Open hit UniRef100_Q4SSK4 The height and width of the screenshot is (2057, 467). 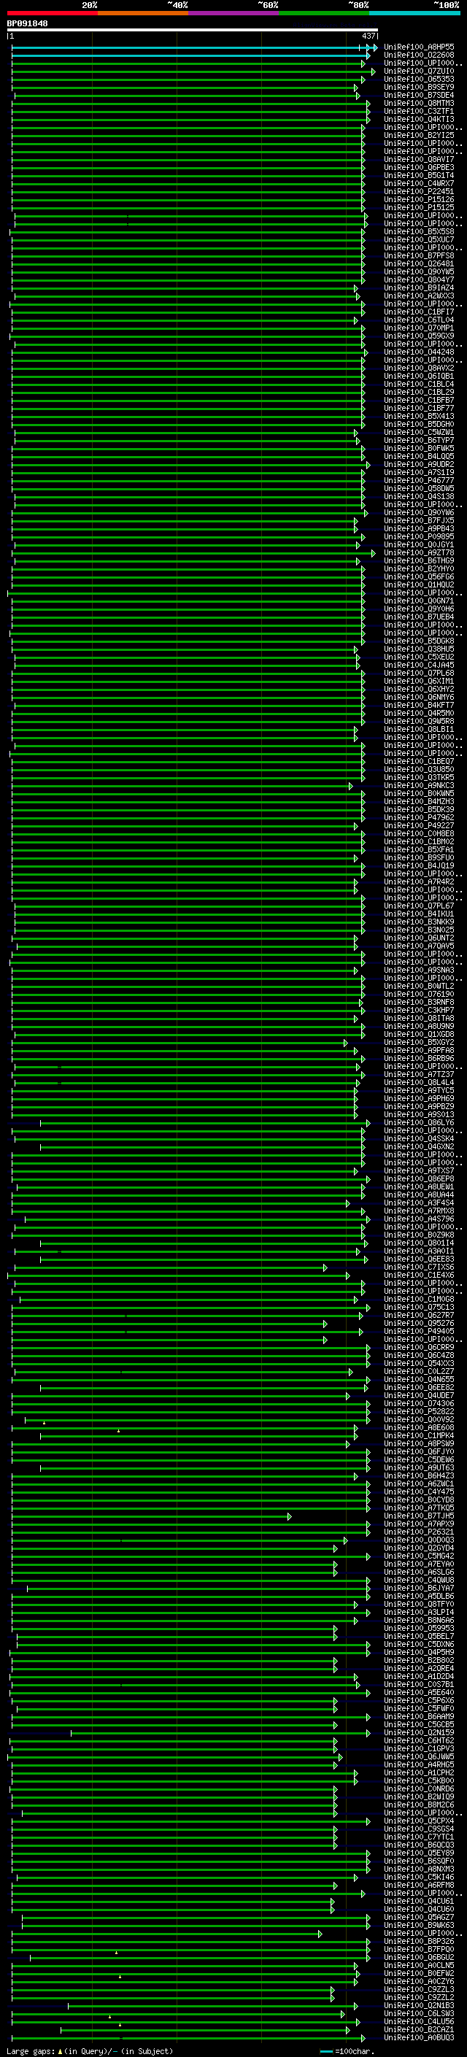(419, 1139)
